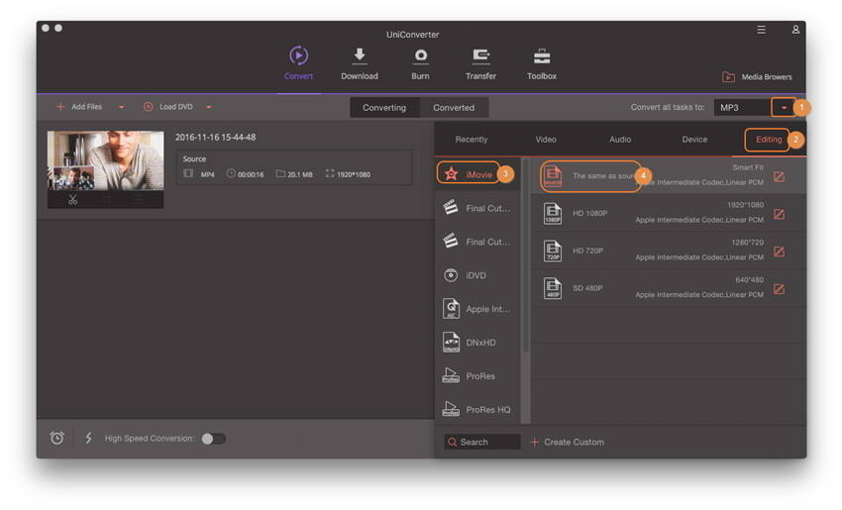The width and height of the screenshot is (842, 510).
Task: Open Media Browsers folder icon
Action: [x=728, y=77]
